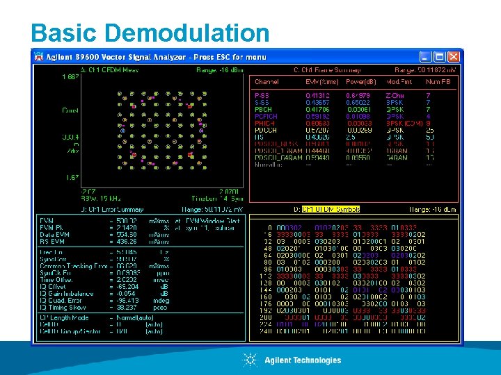
Task: Click the 'Cell ID Group/Sector' entry
Action: coord(70,332)
